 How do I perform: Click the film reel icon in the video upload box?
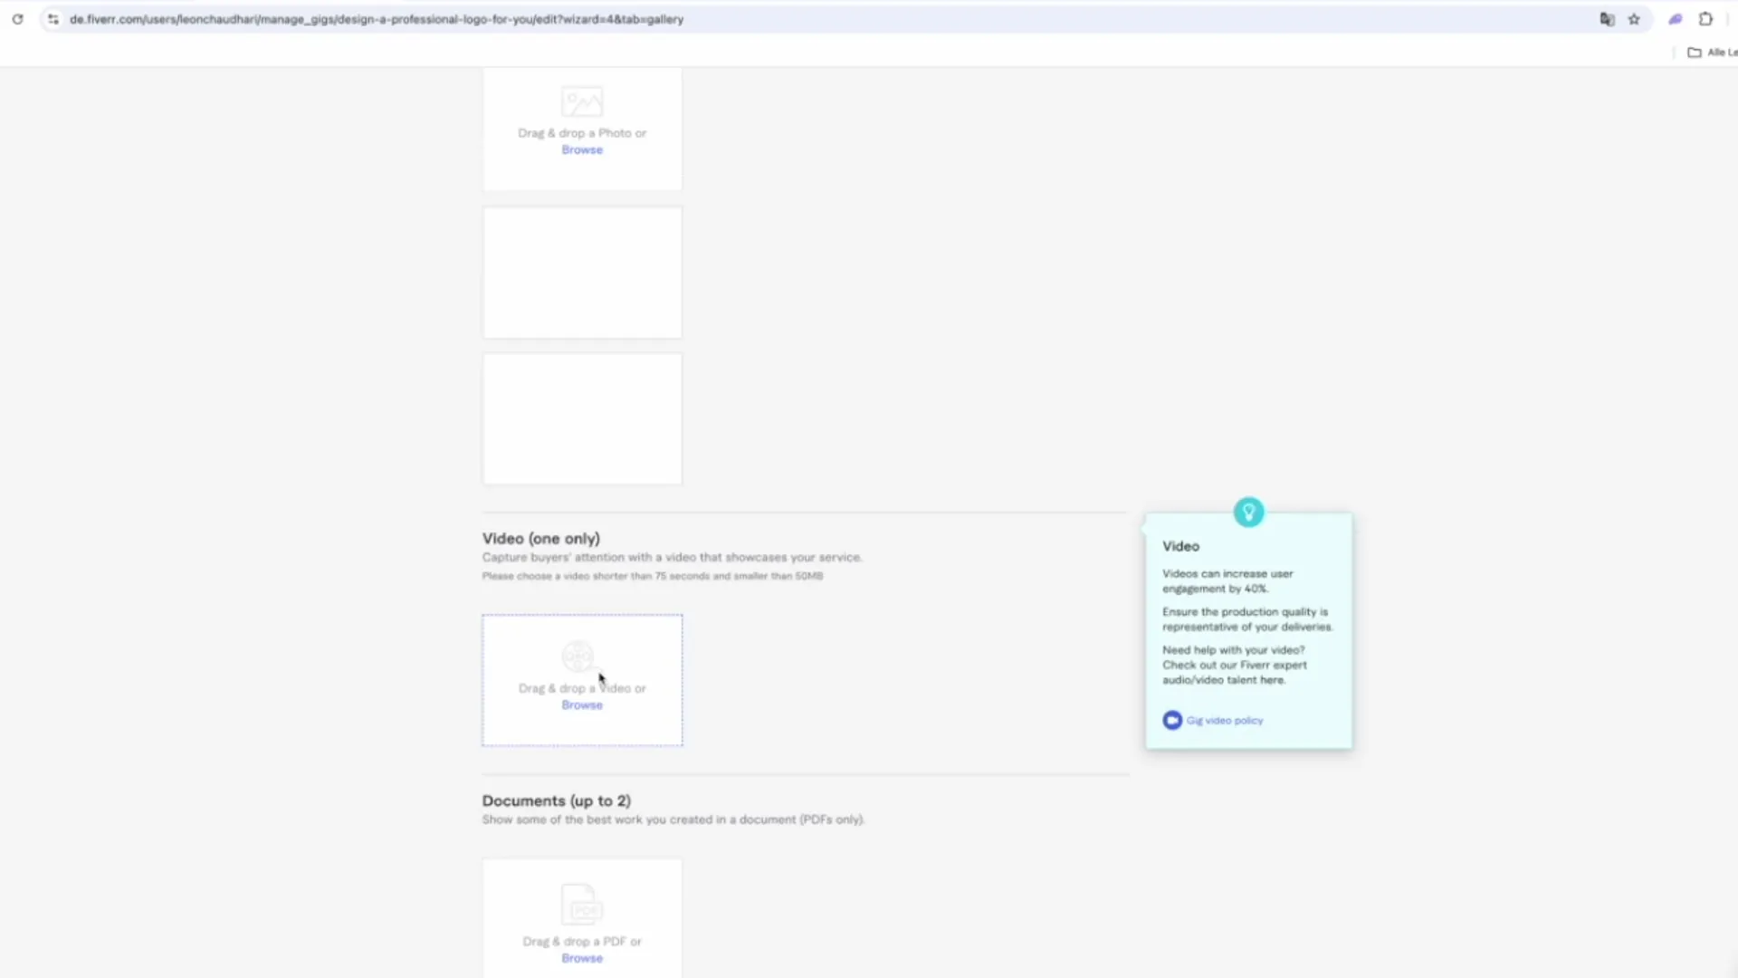(578, 656)
